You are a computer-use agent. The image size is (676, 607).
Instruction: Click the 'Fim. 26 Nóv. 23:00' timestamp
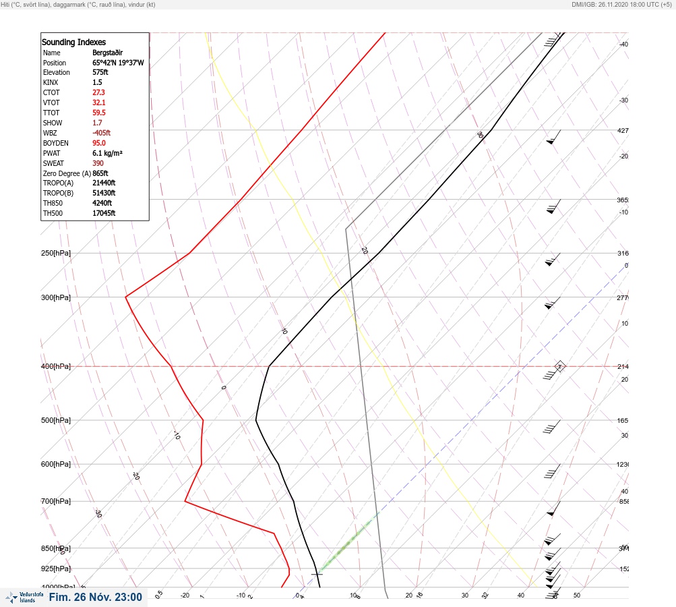[95, 597]
